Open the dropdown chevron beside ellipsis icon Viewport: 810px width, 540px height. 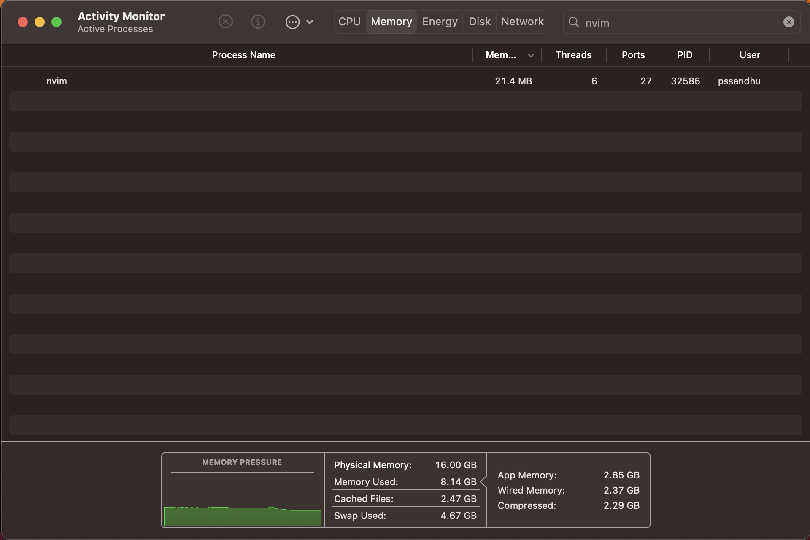(x=310, y=22)
